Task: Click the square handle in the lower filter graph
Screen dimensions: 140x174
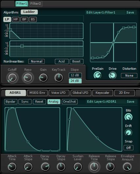Action: coord(22,46)
